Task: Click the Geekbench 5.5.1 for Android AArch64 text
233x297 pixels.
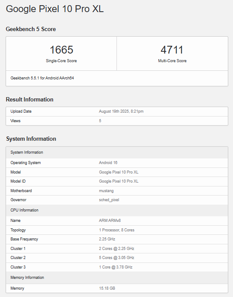Action: coord(42,78)
